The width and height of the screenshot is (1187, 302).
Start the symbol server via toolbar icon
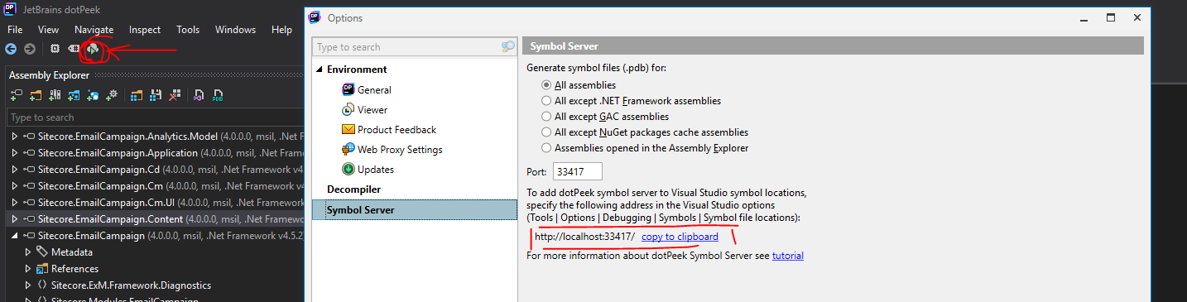pyautogui.click(x=93, y=50)
